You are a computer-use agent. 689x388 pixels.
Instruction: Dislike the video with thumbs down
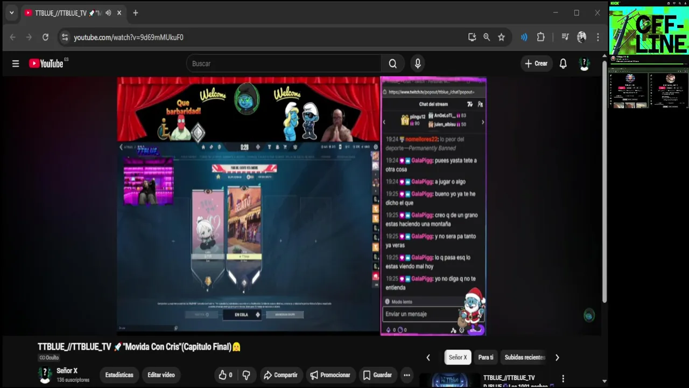tap(246, 375)
